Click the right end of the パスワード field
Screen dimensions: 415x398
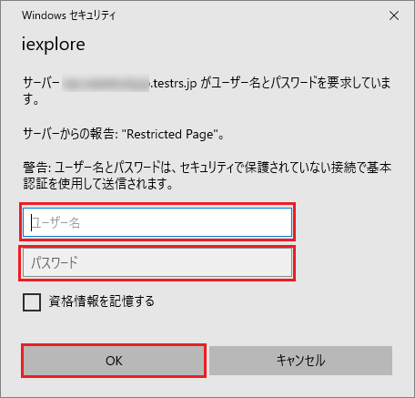coord(284,263)
